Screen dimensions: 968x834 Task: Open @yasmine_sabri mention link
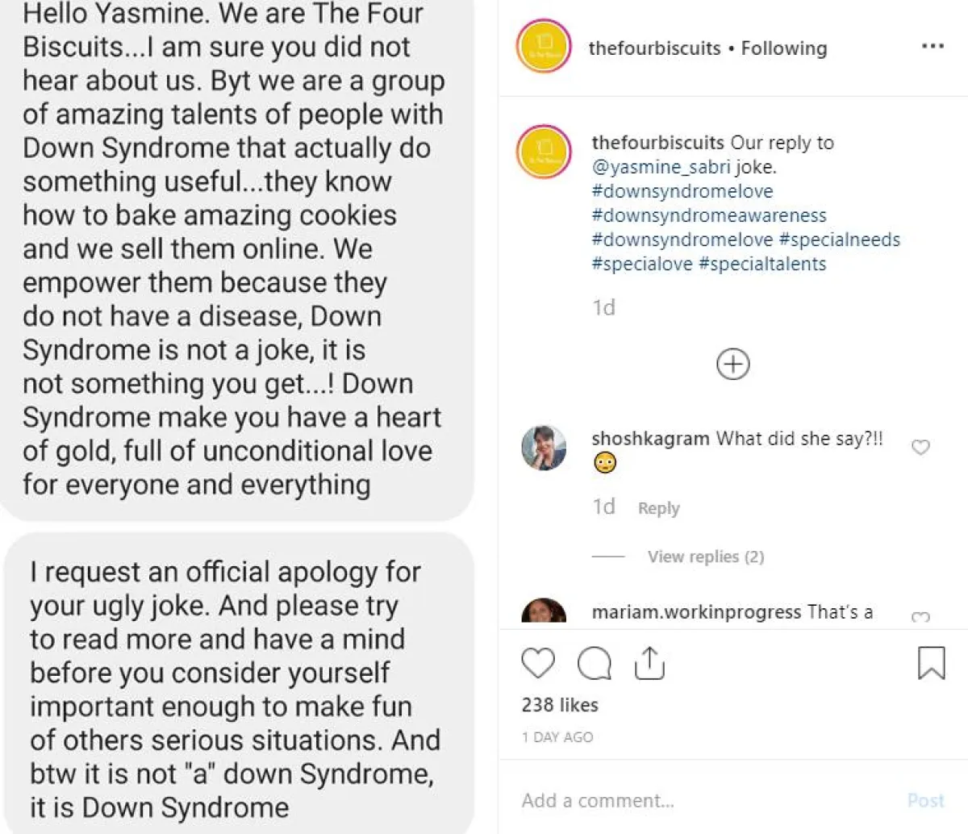coord(661,167)
